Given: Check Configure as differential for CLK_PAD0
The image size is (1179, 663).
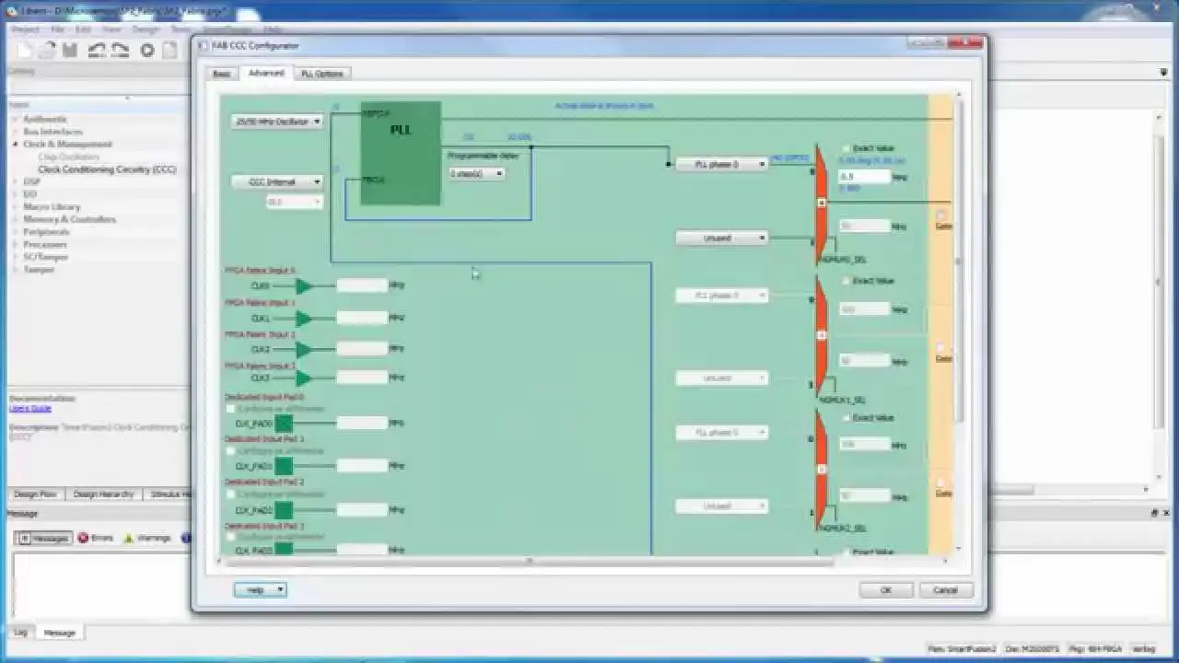Looking at the screenshot, I should (230, 408).
